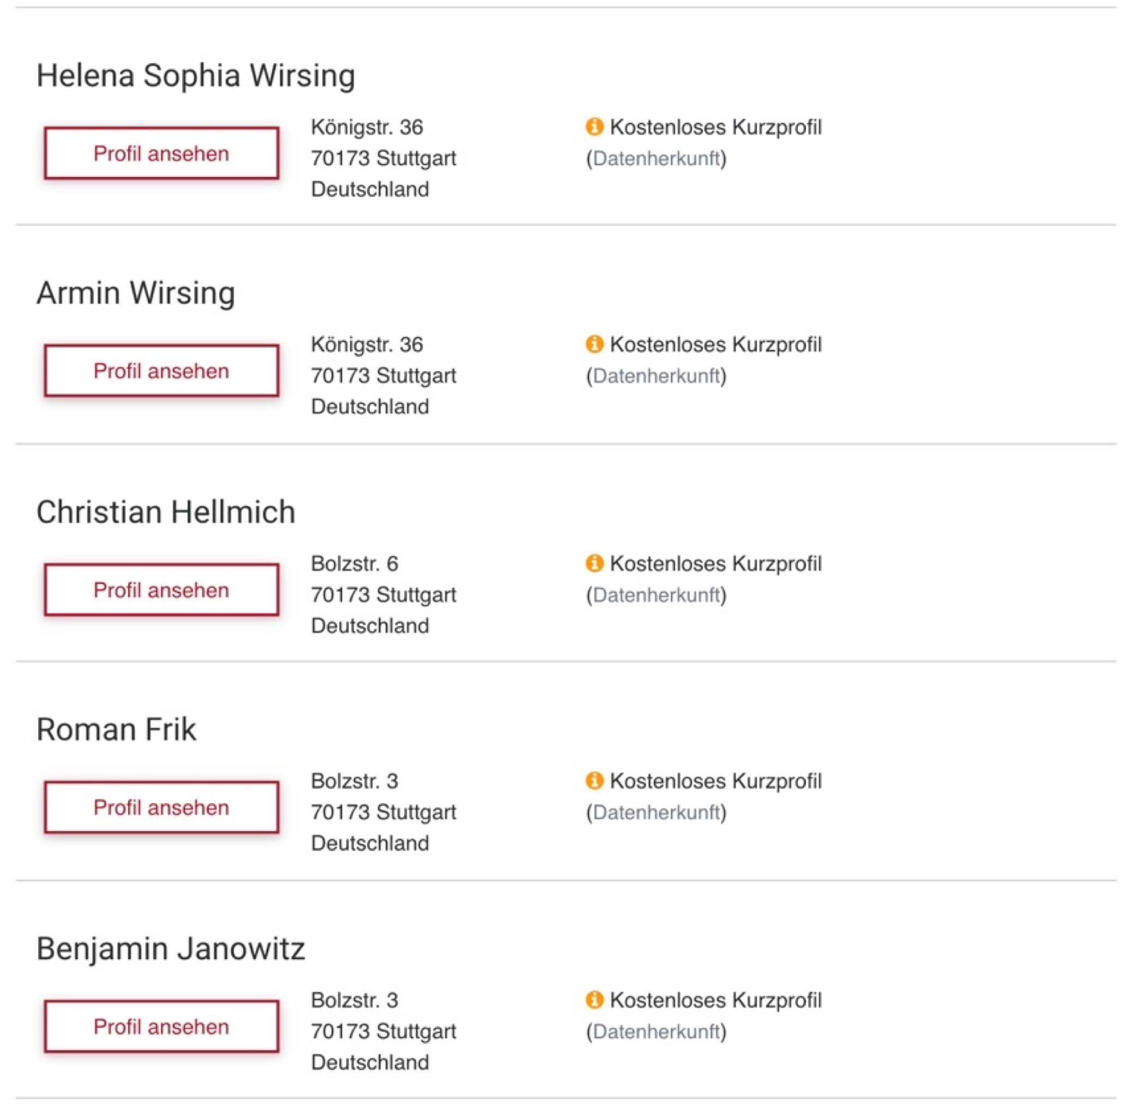The height and width of the screenshot is (1107, 1132).
Task: Click Profil ansehen under Benjamin Janowitz
Action: coord(161,1027)
